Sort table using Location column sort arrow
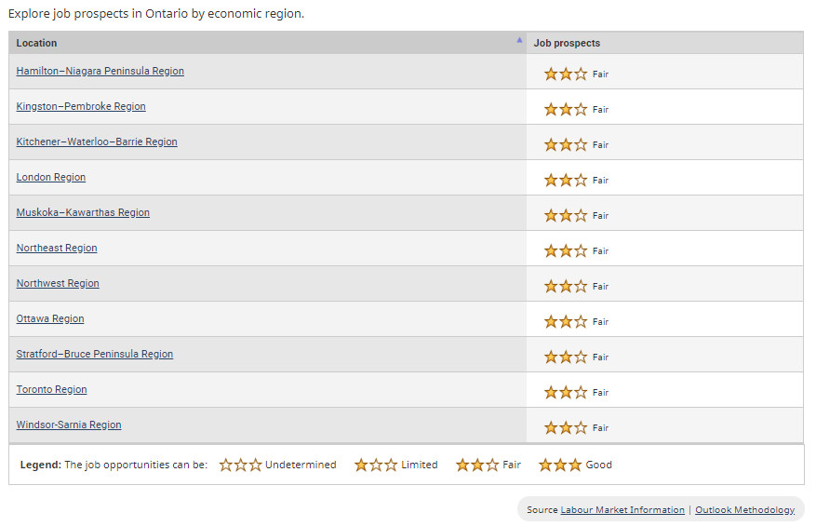 (519, 40)
